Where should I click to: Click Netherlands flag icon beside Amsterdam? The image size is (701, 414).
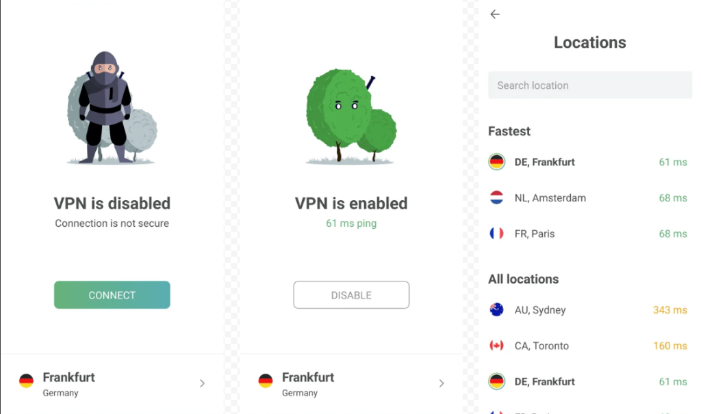click(497, 198)
